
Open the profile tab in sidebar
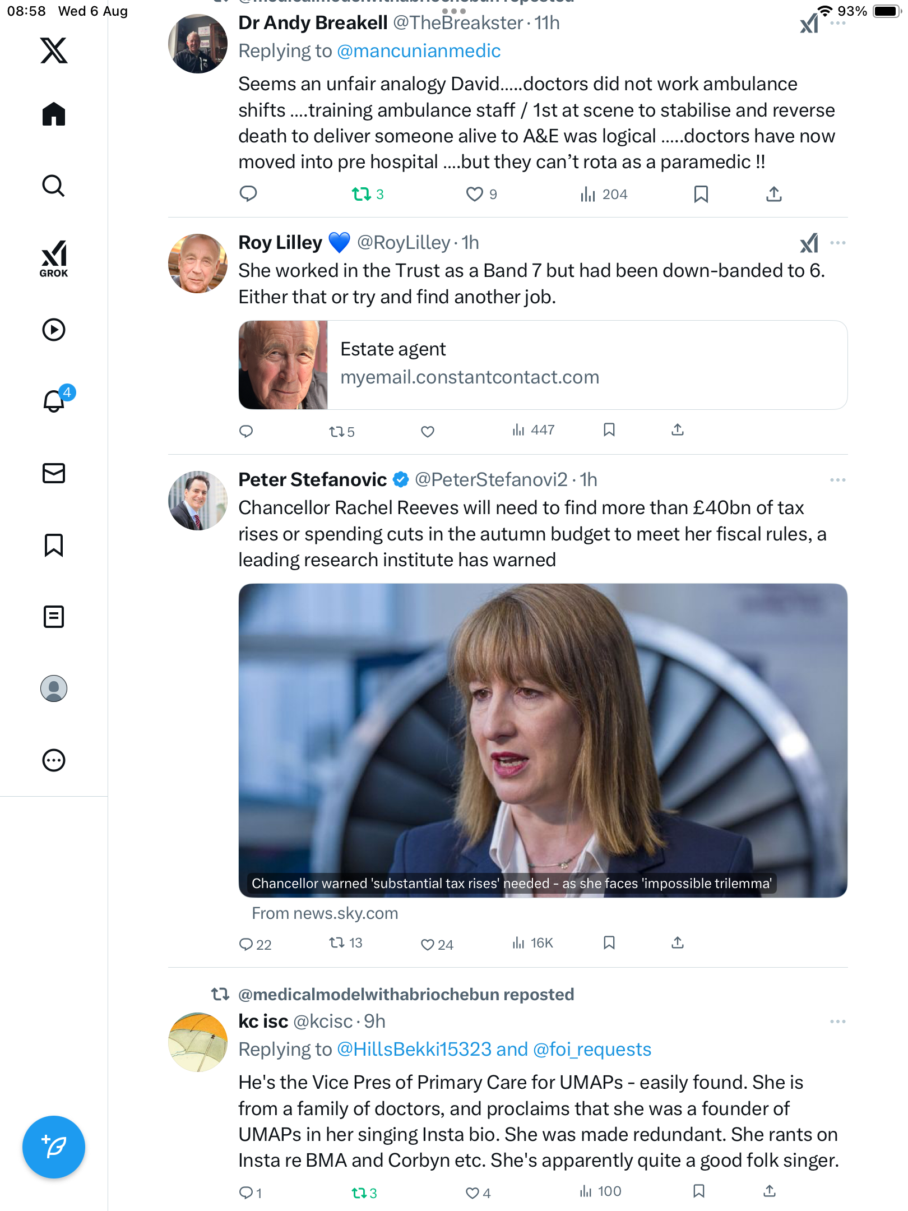54,688
